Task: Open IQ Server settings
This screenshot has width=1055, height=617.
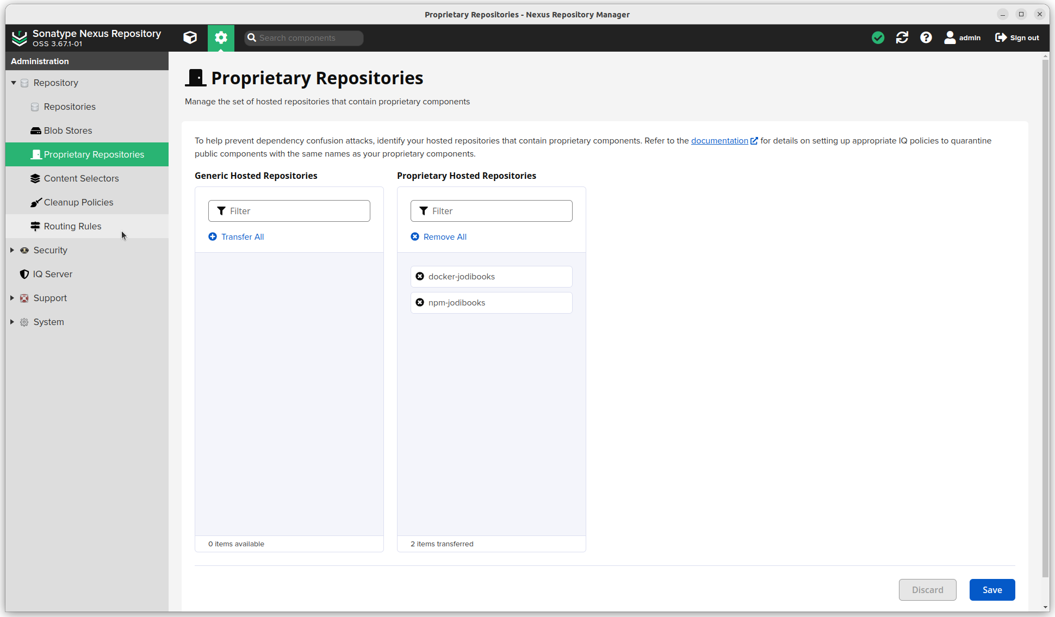Action: [87, 274]
